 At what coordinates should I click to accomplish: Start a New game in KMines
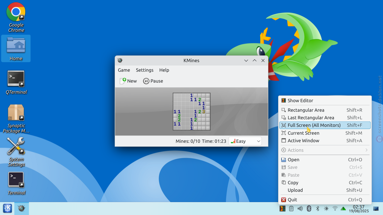tap(128, 81)
